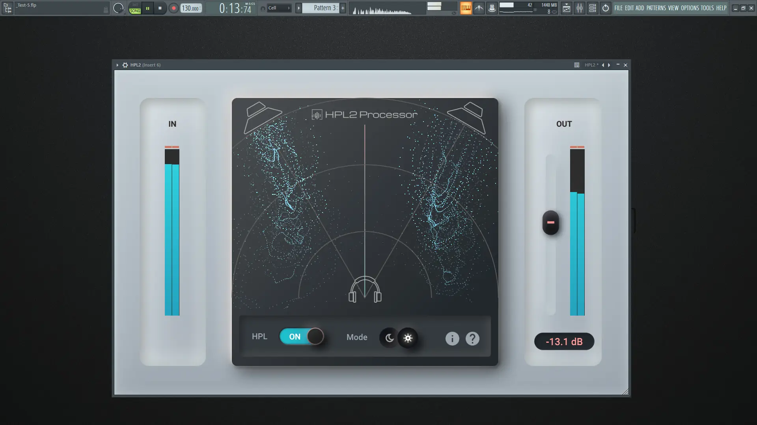Toggle Song/Pattern mode button
757x425 pixels.
tap(135, 8)
